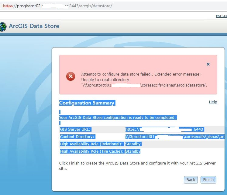227x195 pixels.
Task: Click the ArcGIS globe logo icon
Action: click(x=3, y=27)
